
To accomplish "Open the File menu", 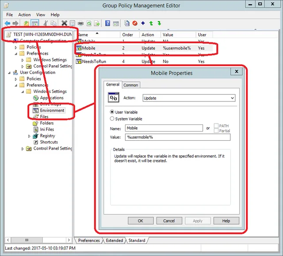I will 10,15.
